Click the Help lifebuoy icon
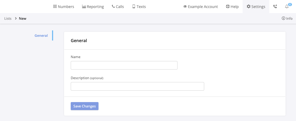 [x=228, y=6]
